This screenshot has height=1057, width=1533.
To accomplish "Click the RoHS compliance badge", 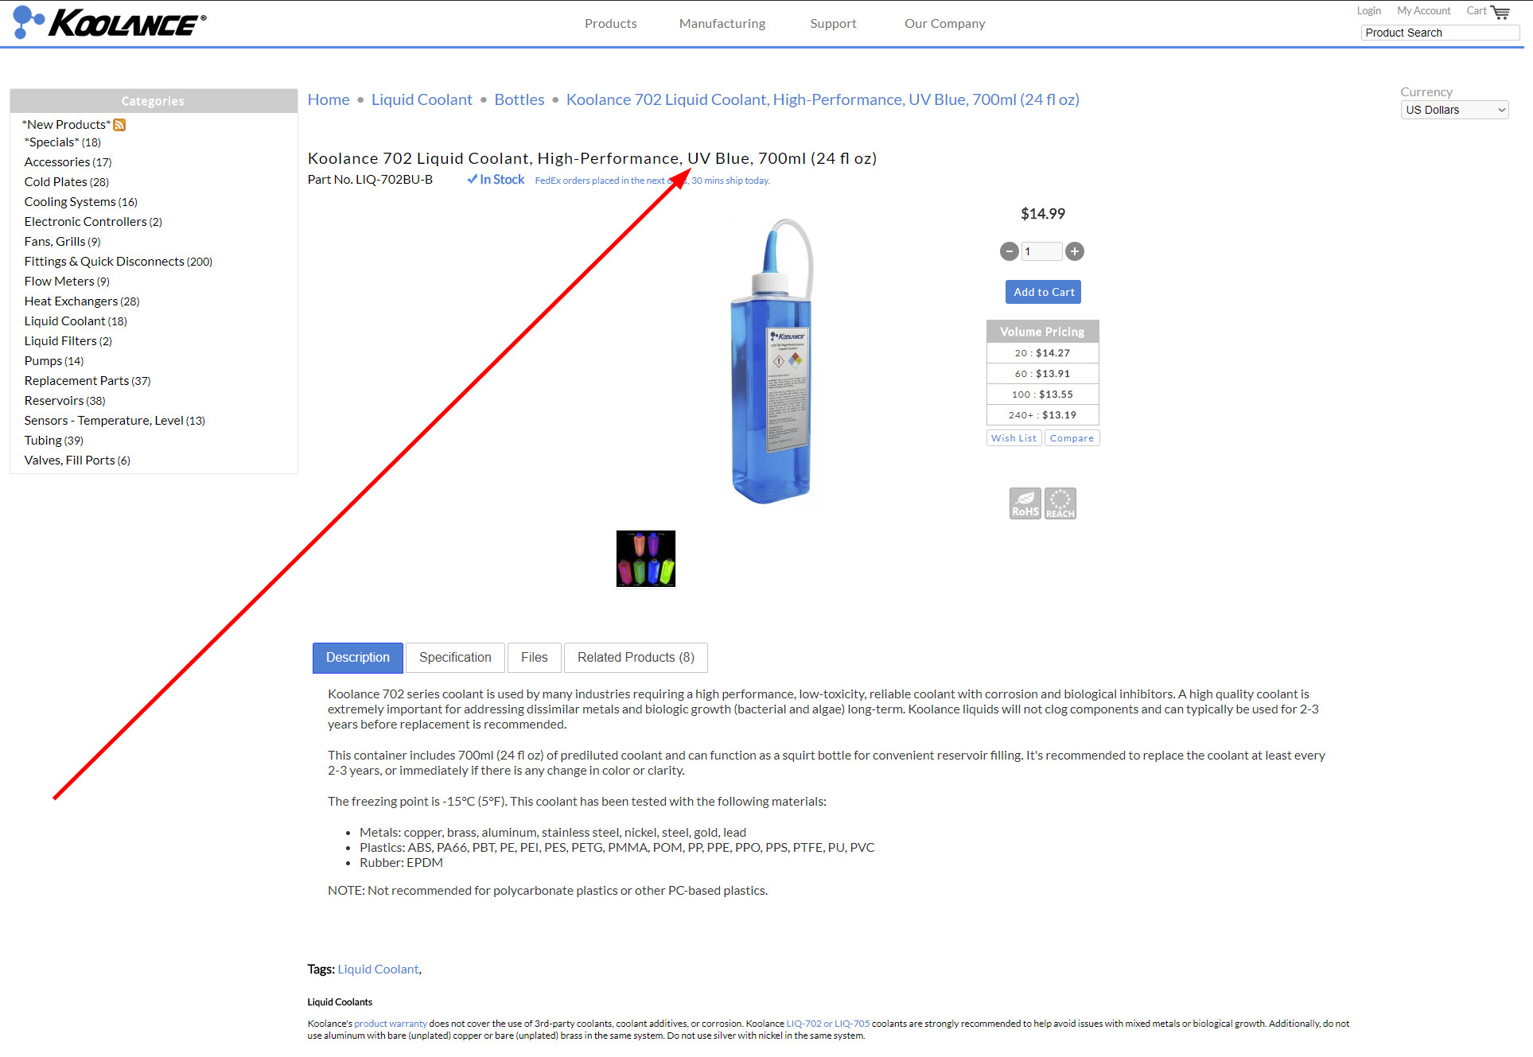I will coord(1025,503).
